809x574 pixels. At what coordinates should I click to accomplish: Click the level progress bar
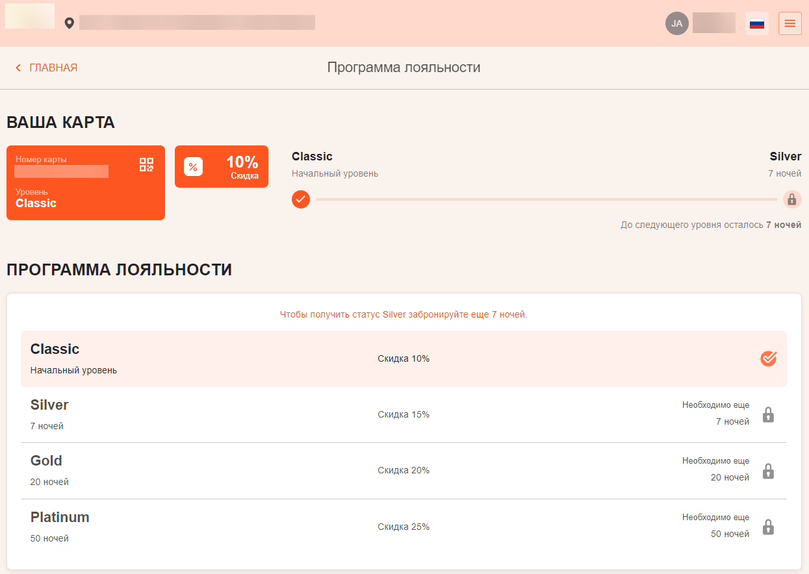tap(546, 199)
